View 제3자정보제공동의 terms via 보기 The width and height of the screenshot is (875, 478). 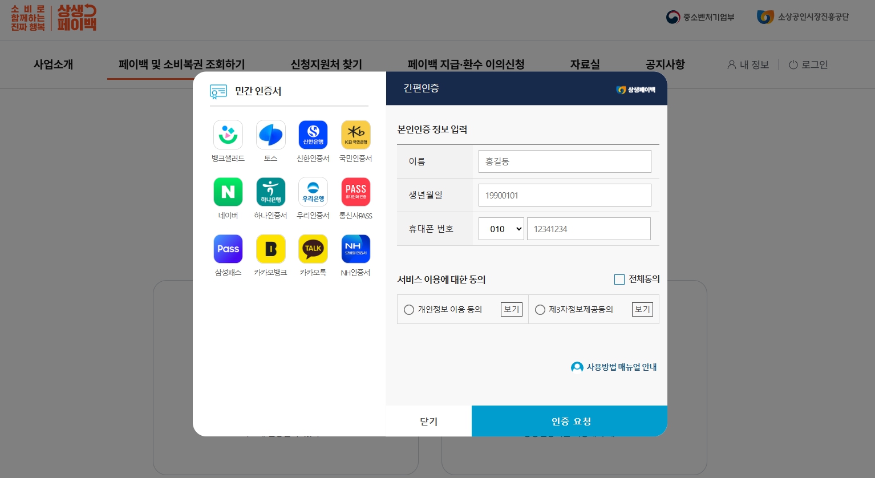(x=642, y=309)
